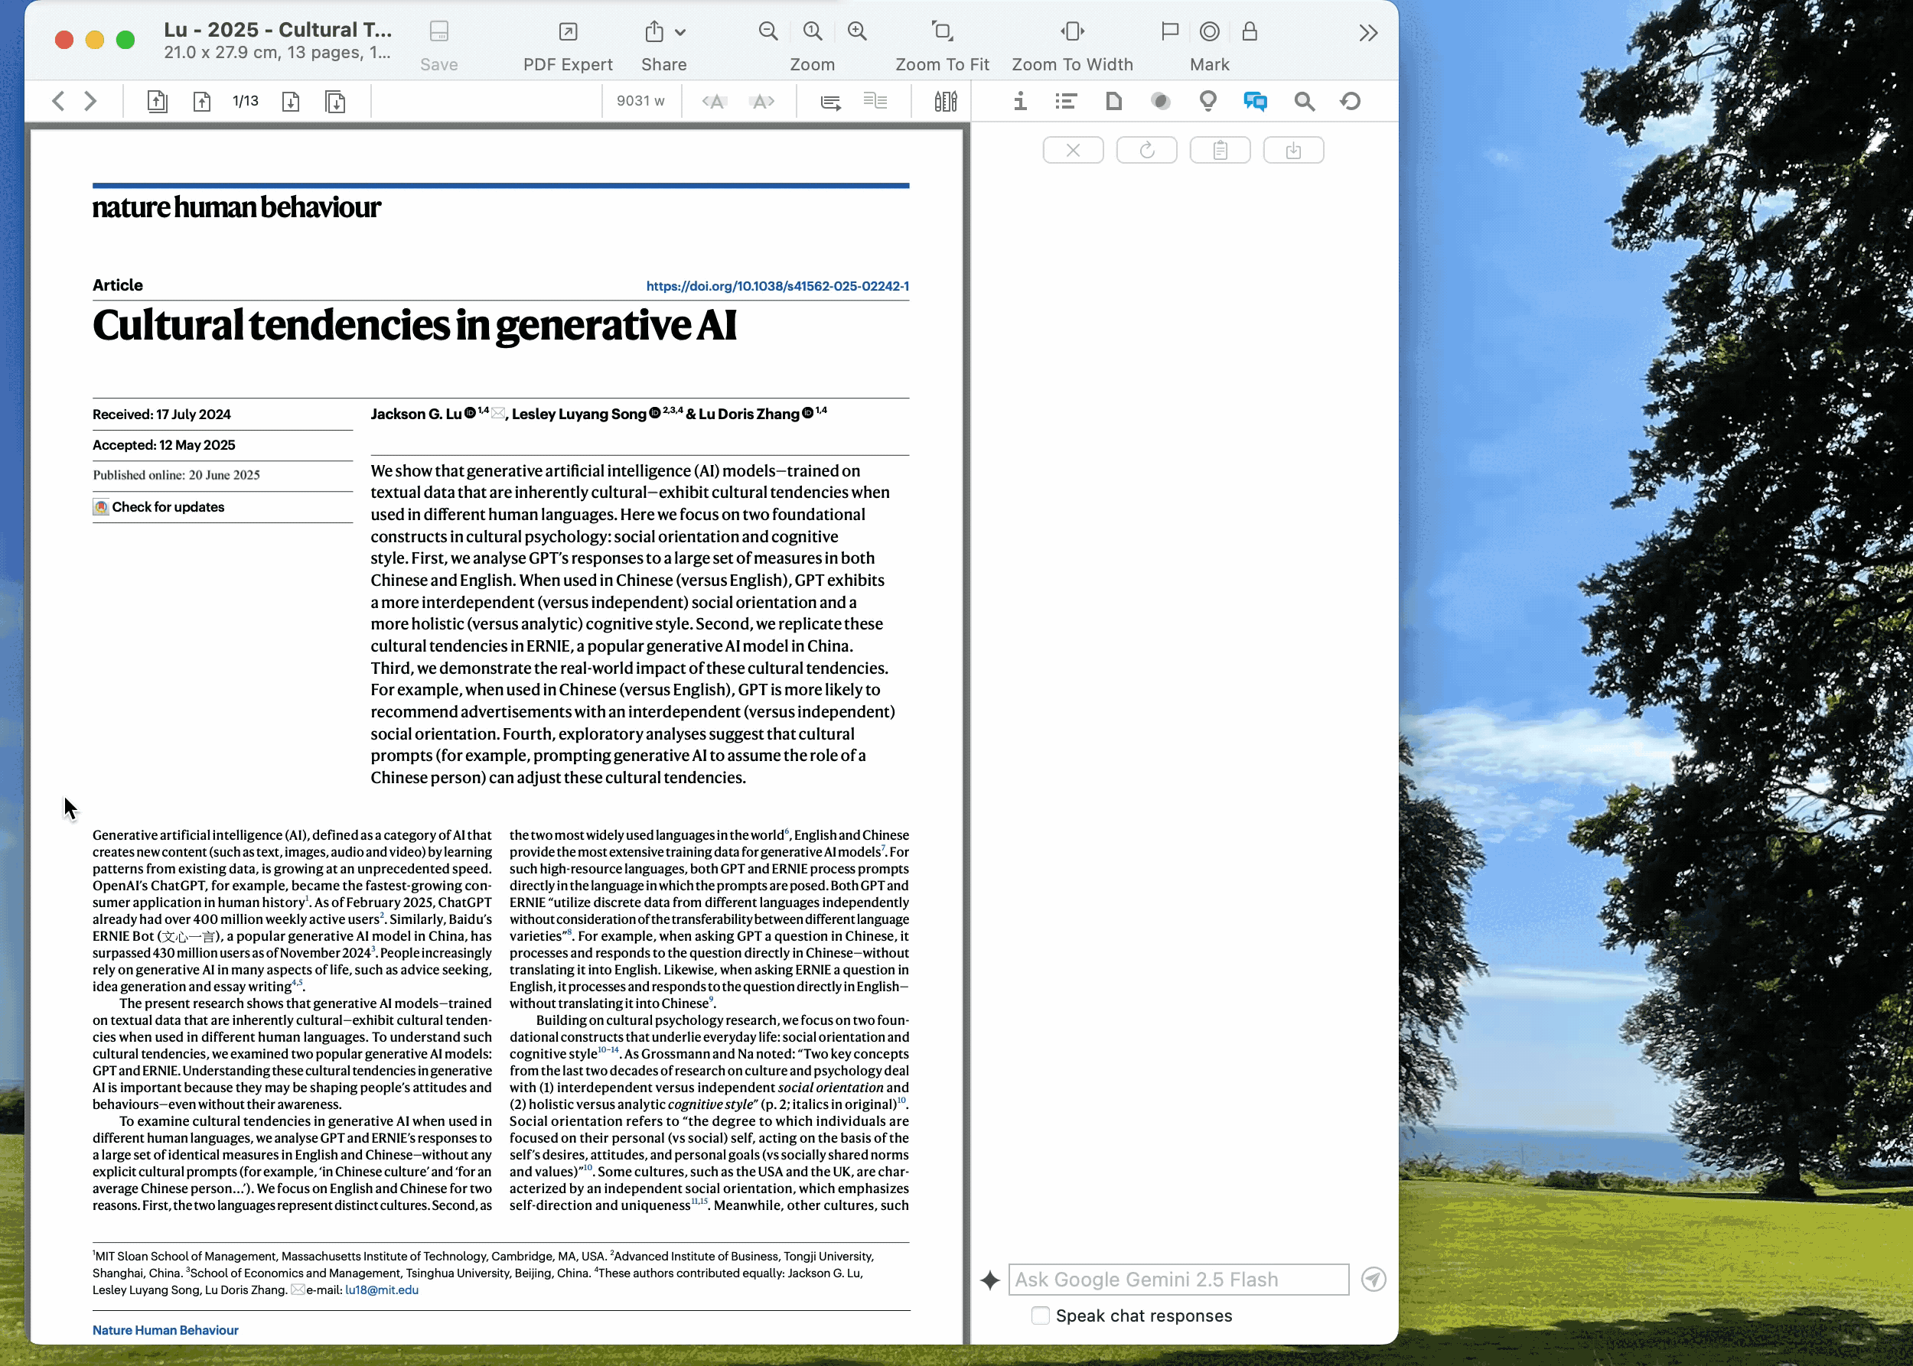Click the Zoom In magnifier icon
The height and width of the screenshot is (1366, 1913).
tap(857, 32)
